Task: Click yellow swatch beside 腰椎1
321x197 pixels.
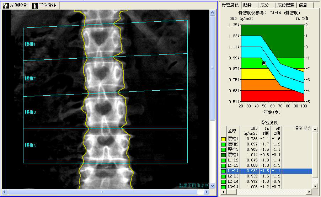Action: point(223,139)
